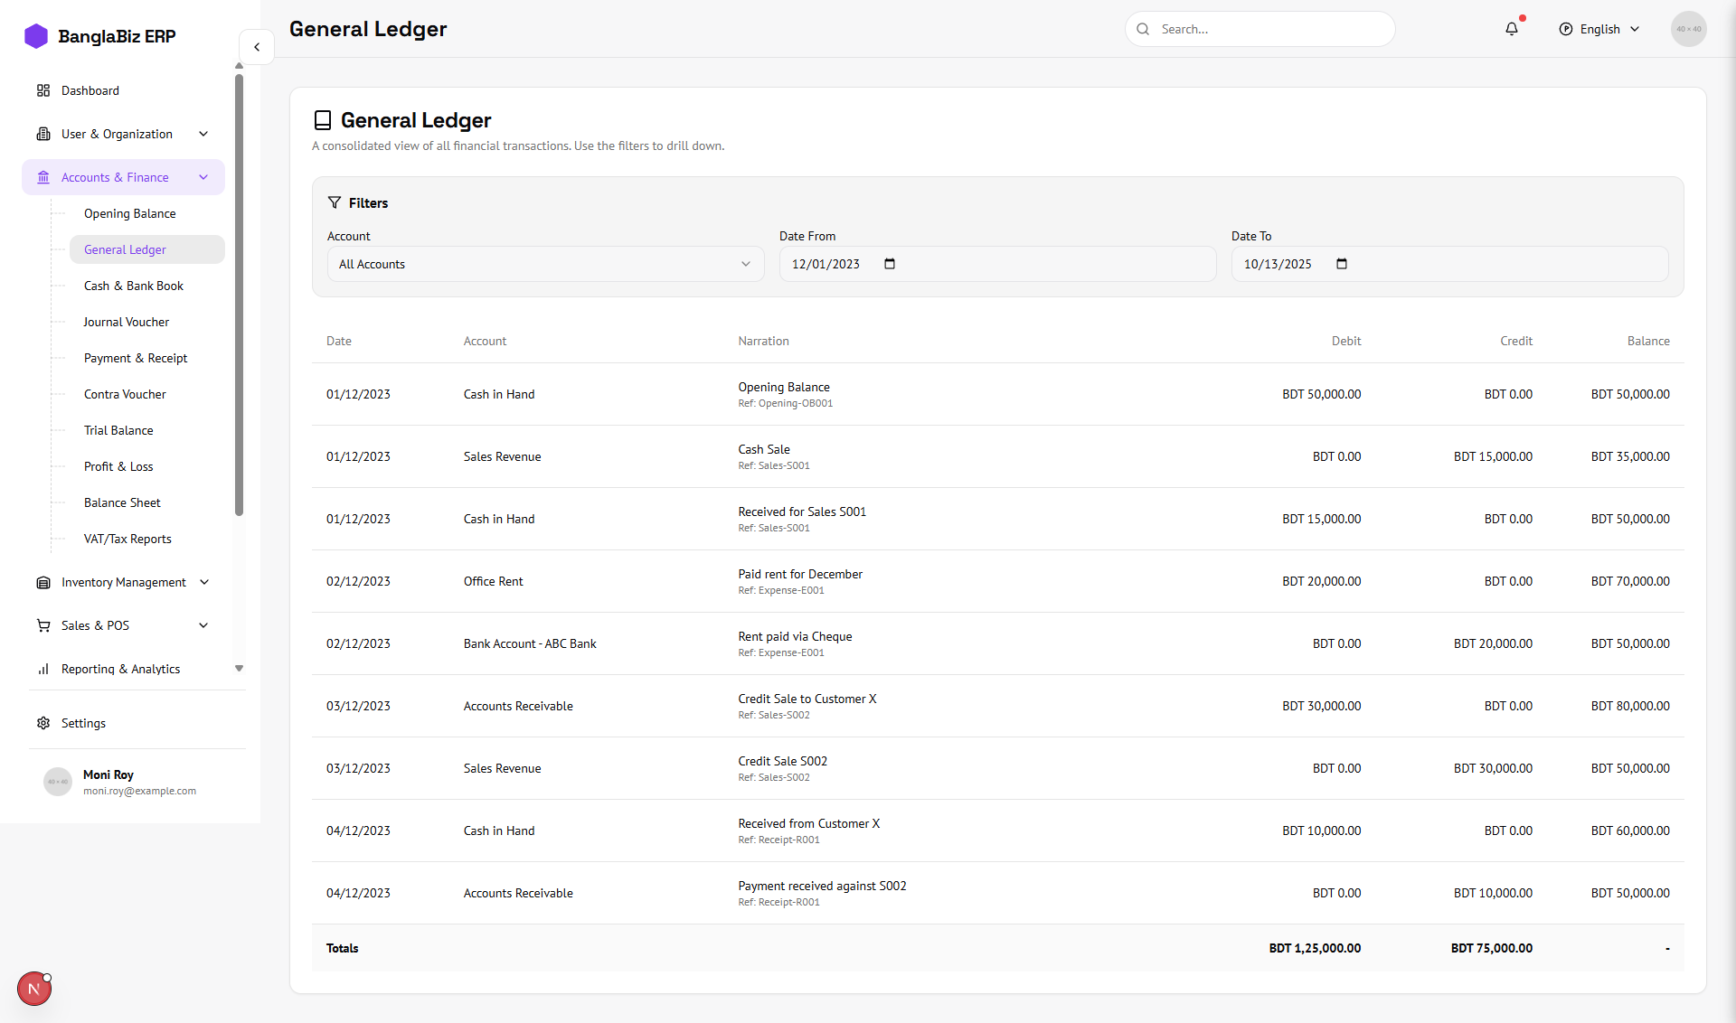This screenshot has width=1736, height=1023.
Task: Click the BanglaBiz ERP logo
Action: coord(99,36)
